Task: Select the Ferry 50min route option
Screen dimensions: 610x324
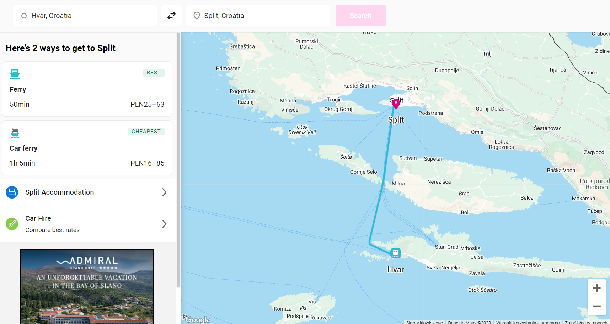Action: [87, 89]
